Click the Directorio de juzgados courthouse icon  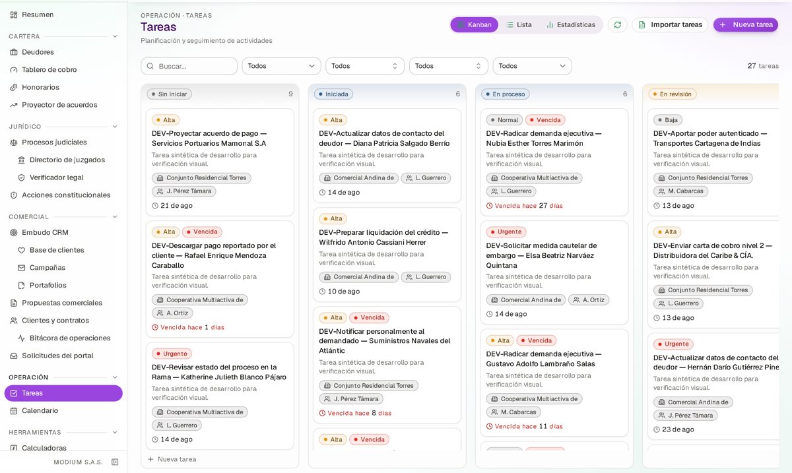22,160
